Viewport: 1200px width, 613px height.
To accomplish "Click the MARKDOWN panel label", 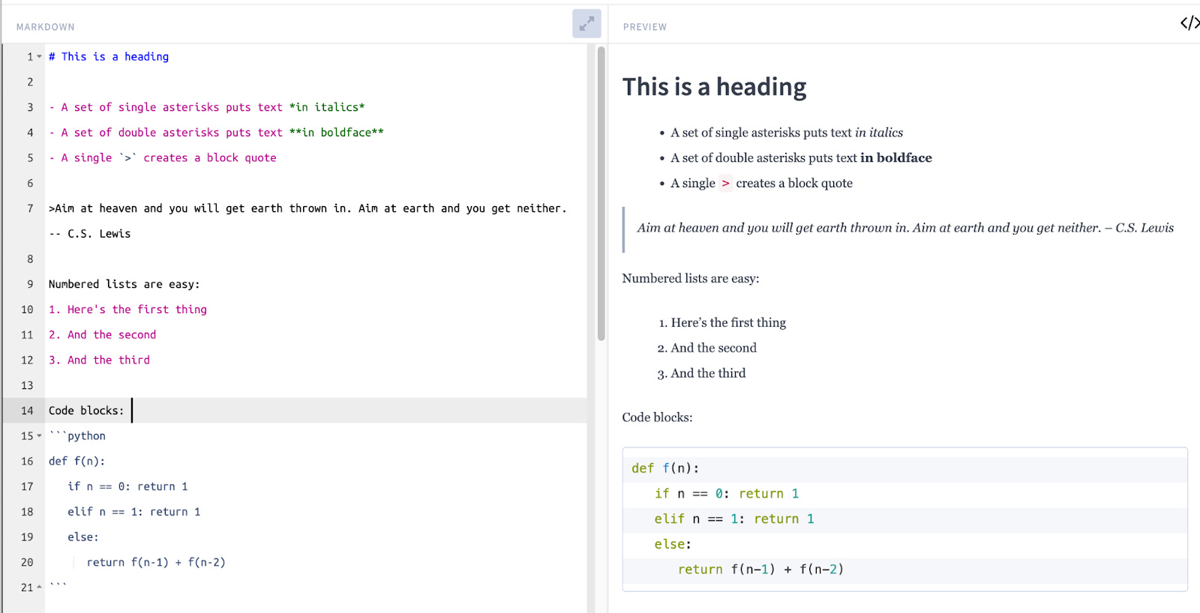I will coord(46,27).
